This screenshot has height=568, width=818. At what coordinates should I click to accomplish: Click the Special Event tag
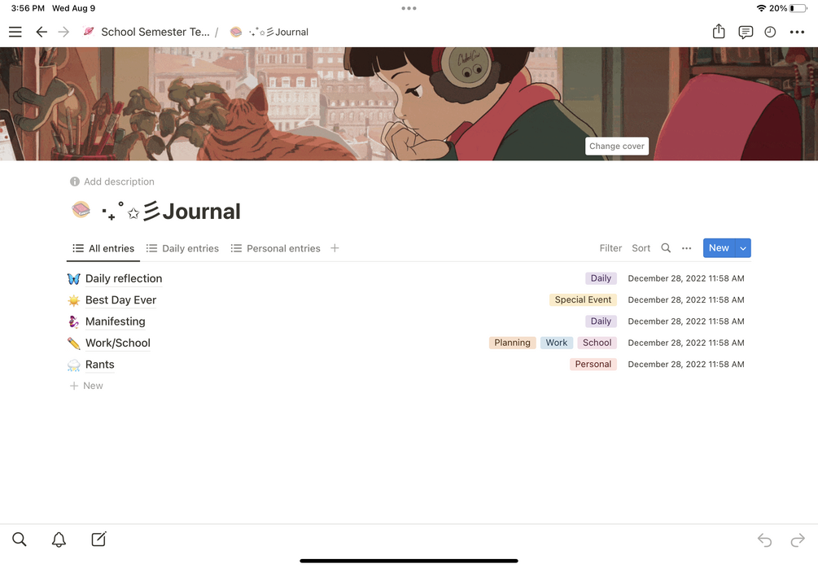tap(583, 300)
